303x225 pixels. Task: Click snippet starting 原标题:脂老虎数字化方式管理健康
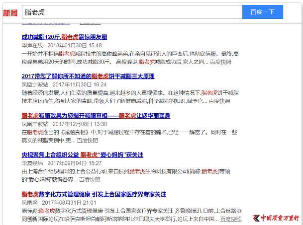click(131, 215)
